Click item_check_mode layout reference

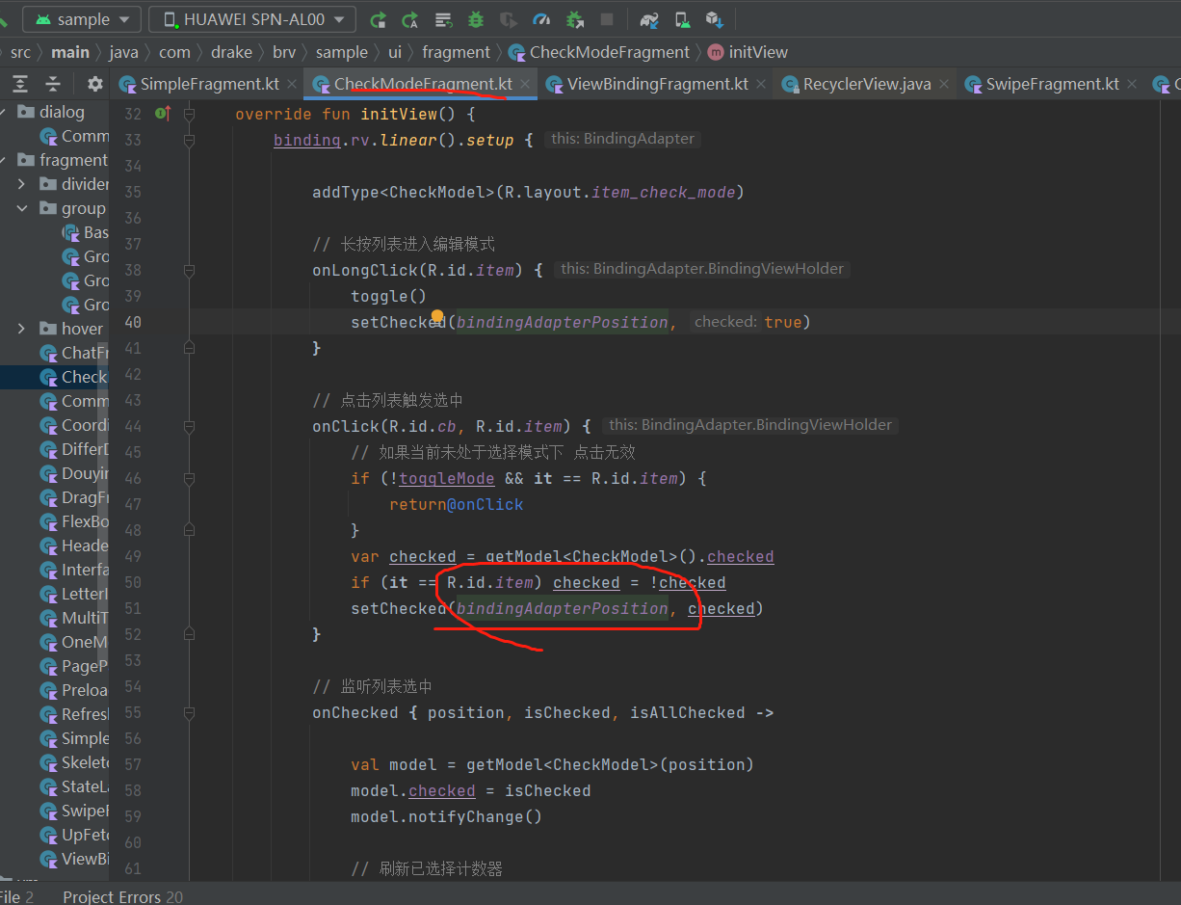point(664,192)
